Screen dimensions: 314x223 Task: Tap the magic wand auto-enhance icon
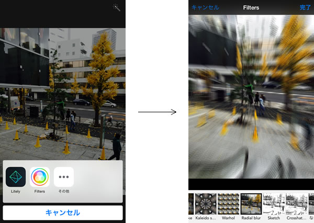[117, 8]
